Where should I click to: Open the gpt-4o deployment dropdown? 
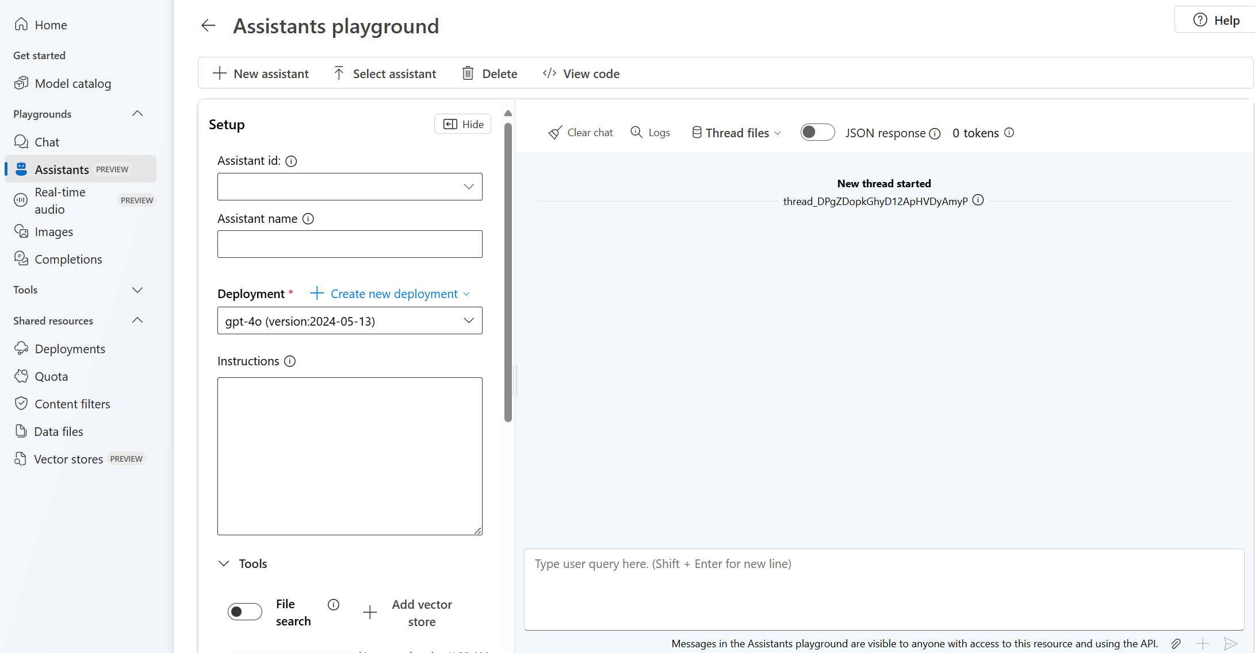tap(350, 320)
